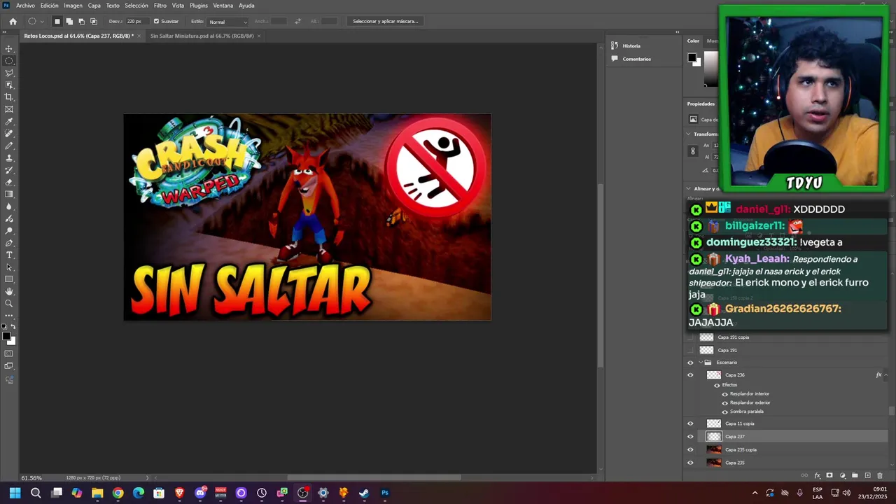Open the Filtro menu
Screen dimensions: 896x504
[160, 6]
